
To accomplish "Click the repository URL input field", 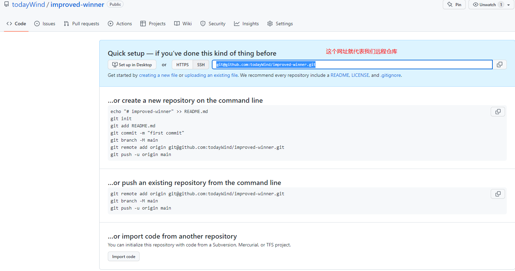I will click(x=352, y=65).
